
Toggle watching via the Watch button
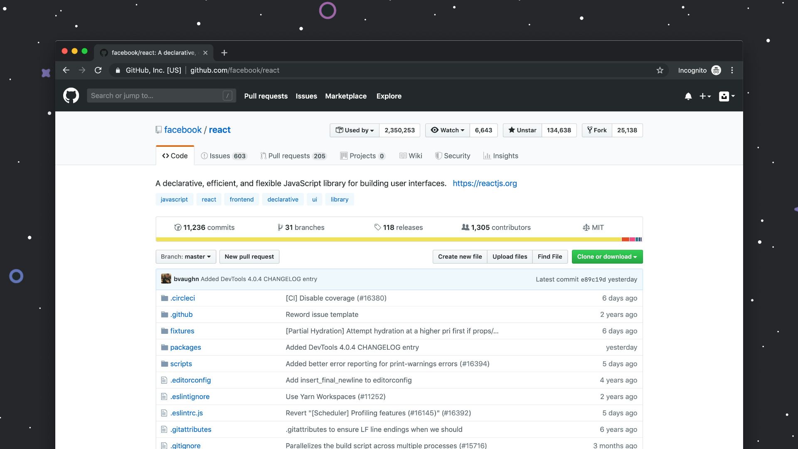[x=447, y=130]
